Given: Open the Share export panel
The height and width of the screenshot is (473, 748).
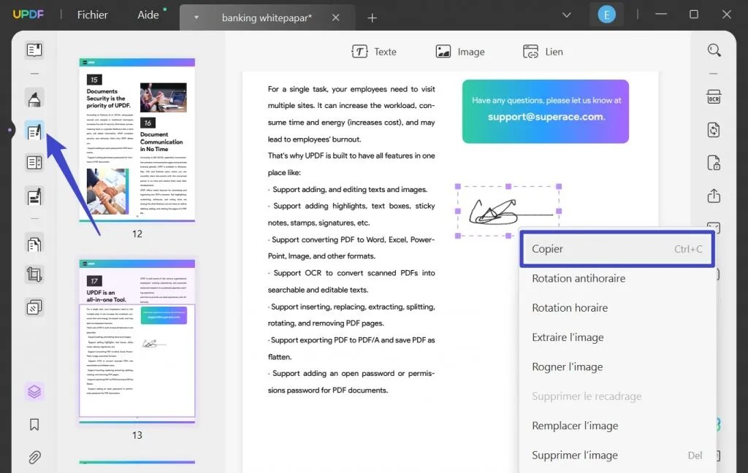Looking at the screenshot, I should tap(714, 196).
